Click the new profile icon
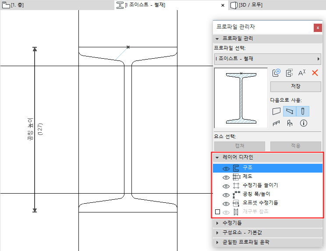Viewport: 326px width, 251px height. coord(276,73)
